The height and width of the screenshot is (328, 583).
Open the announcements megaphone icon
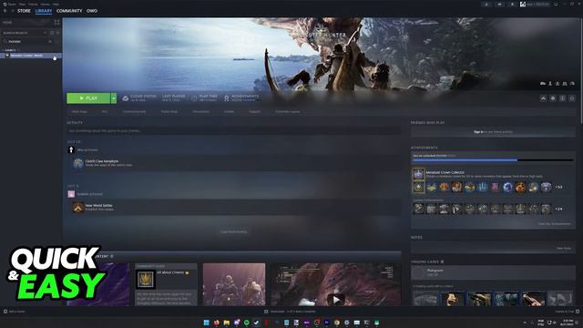[x=499, y=4]
